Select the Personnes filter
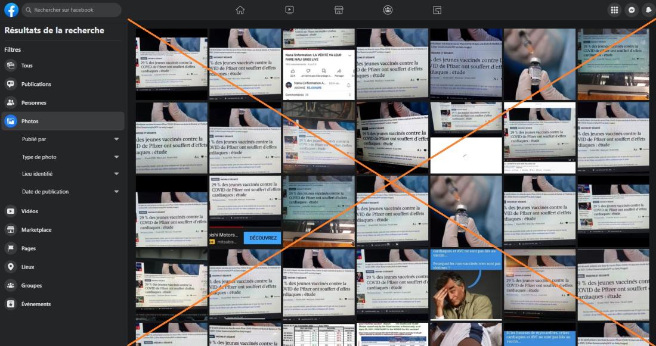 [63, 102]
